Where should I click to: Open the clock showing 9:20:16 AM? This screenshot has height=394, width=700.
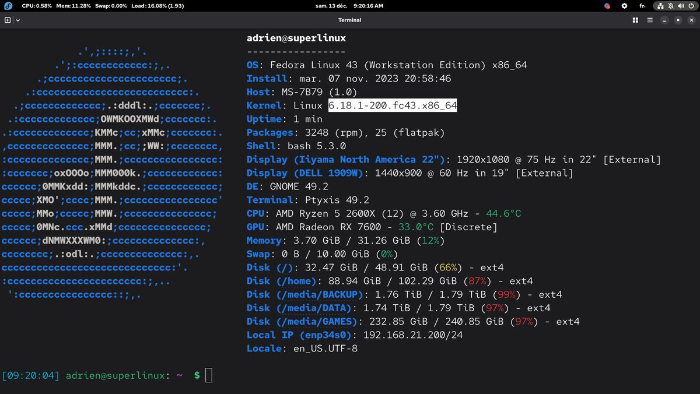(x=369, y=5)
